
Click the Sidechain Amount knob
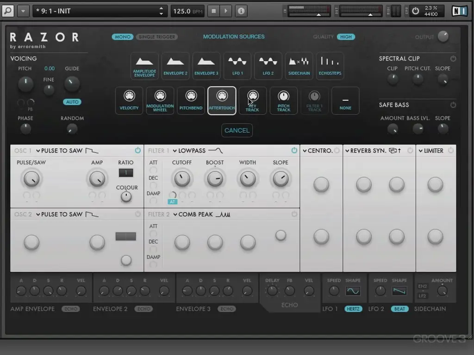[442, 291]
